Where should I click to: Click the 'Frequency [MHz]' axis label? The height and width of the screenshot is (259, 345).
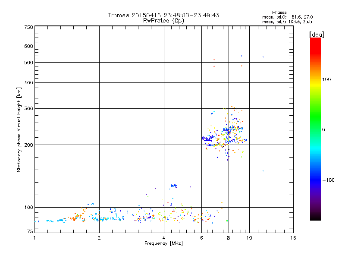(x=163, y=243)
